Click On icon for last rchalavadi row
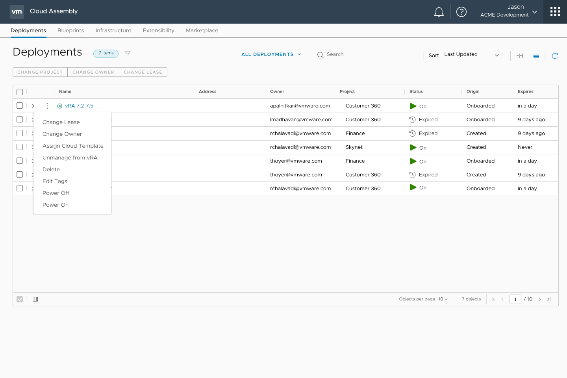This screenshot has width=567, height=378. pyautogui.click(x=413, y=187)
